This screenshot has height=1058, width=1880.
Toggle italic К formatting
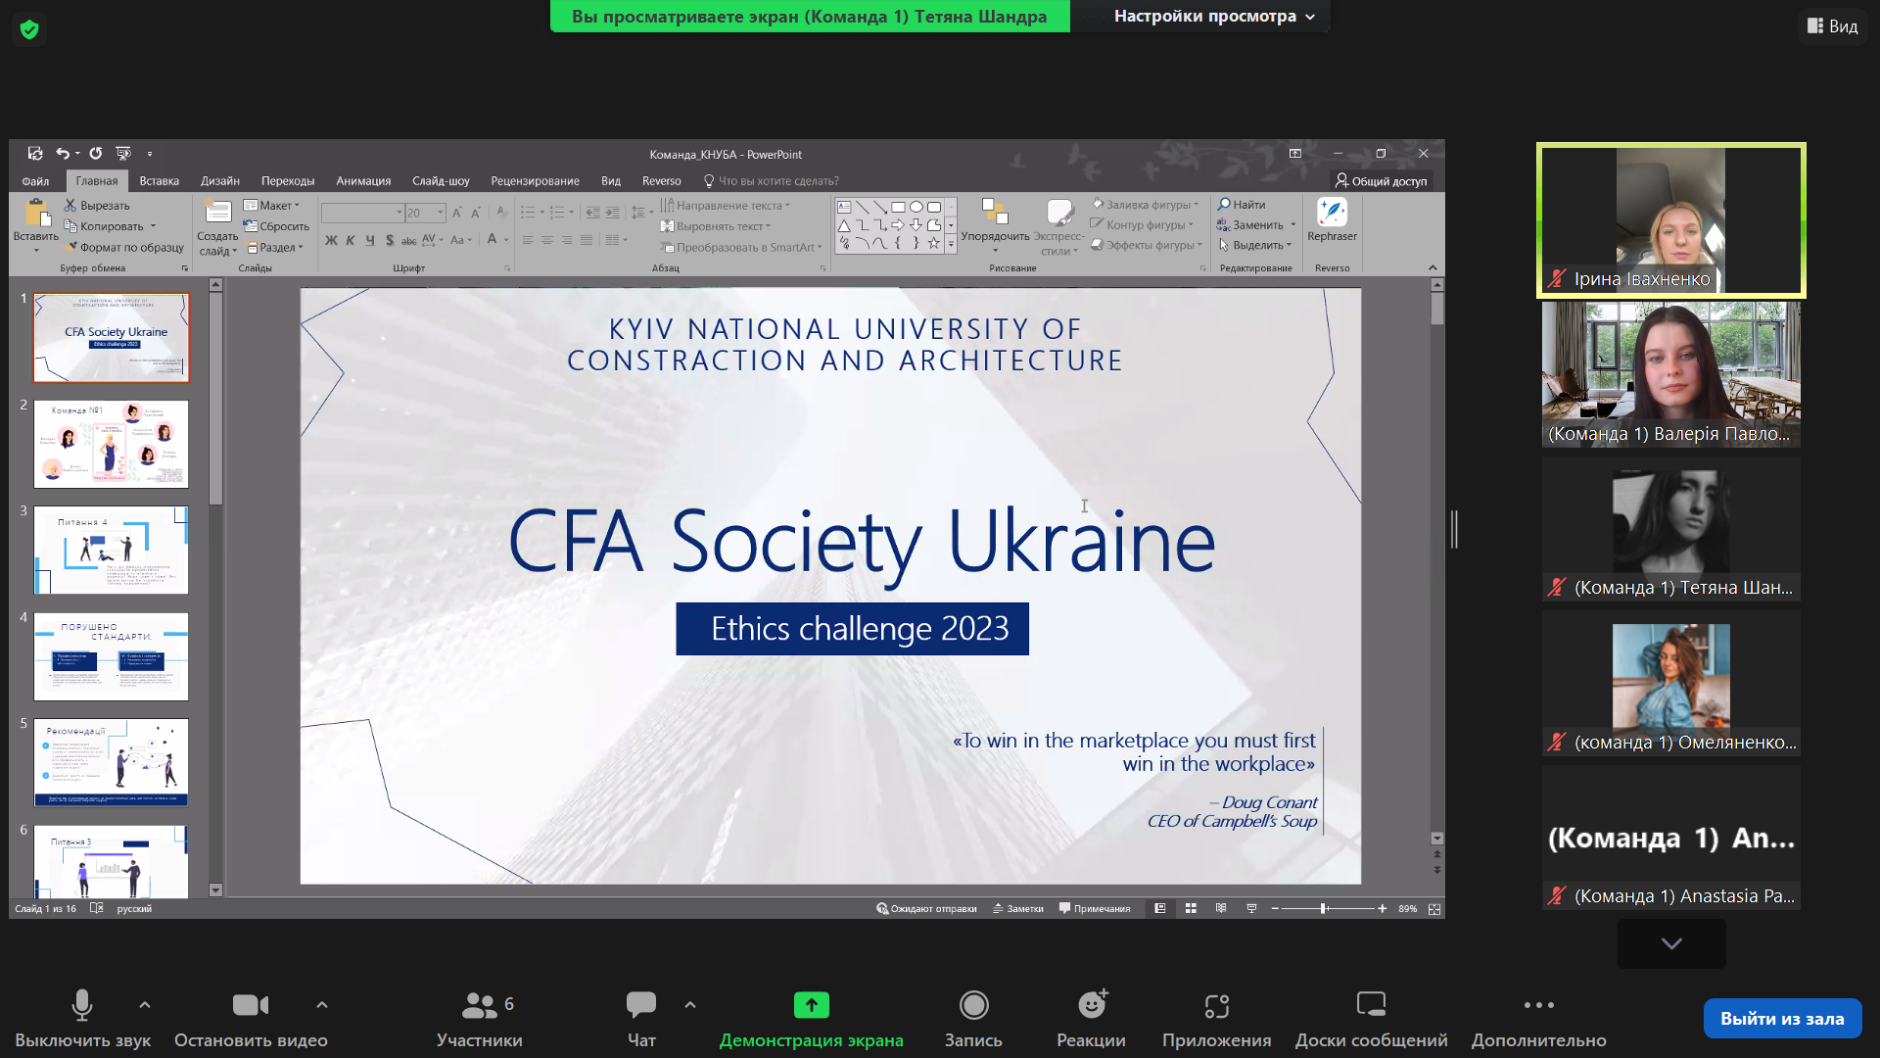350,240
